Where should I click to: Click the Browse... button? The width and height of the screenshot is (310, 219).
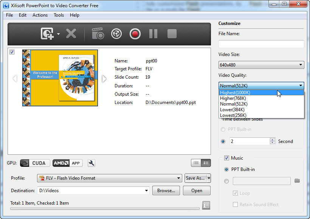[x=166, y=191]
